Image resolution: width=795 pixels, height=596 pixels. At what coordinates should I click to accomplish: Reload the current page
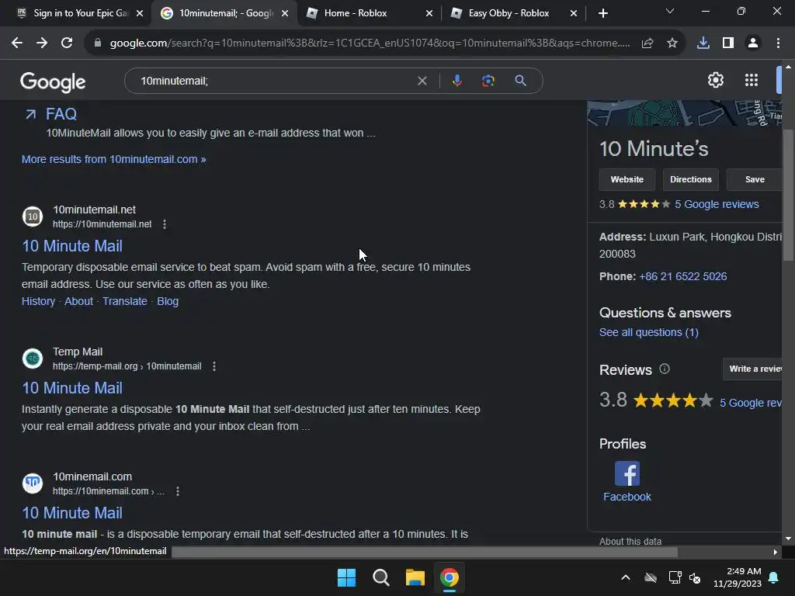[x=67, y=43]
